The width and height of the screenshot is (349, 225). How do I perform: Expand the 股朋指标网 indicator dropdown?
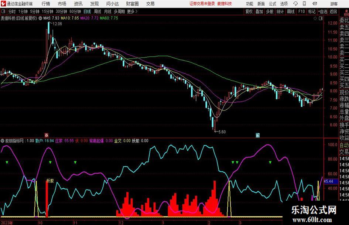[x=3, y=140]
